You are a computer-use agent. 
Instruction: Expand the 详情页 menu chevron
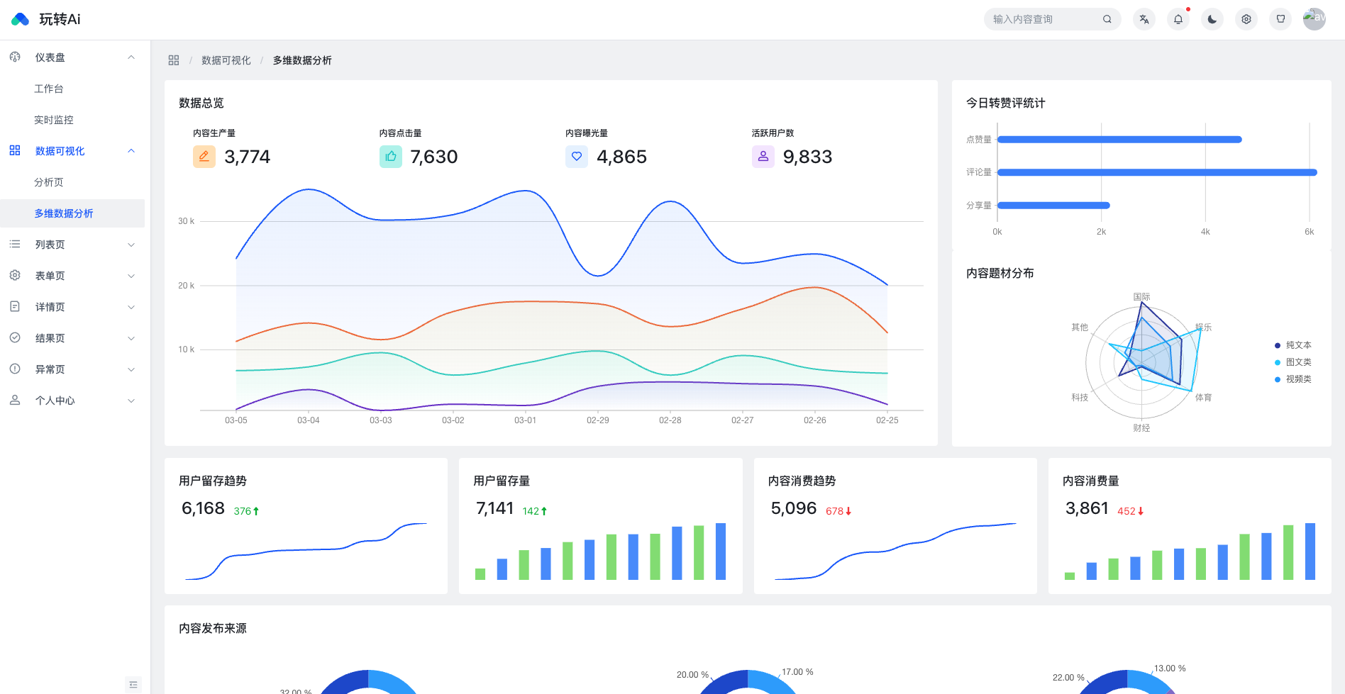click(x=131, y=307)
